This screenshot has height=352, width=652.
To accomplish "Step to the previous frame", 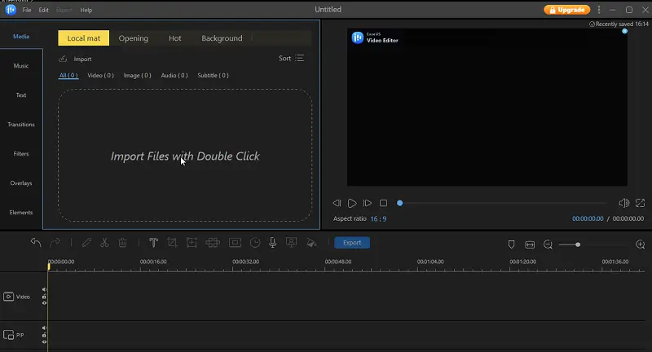I will [337, 203].
